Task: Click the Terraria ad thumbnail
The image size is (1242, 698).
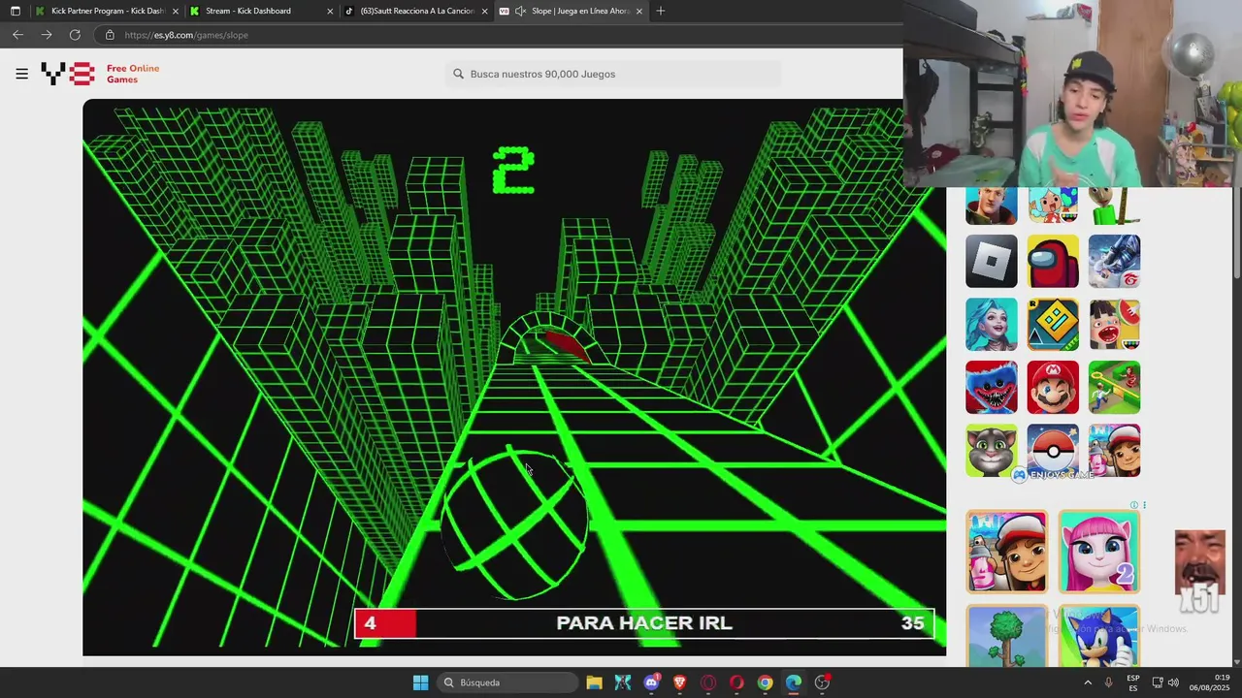Action: click(1007, 636)
